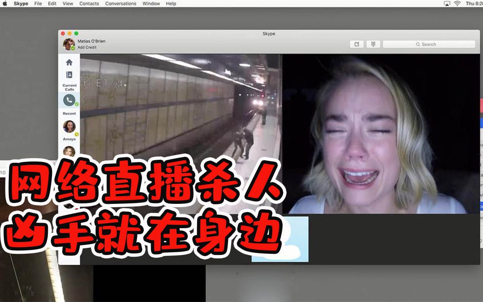This screenshot has width=483, height=302.
Task: Click the crying woman's video feed
Action: click(x=381, y=134)
